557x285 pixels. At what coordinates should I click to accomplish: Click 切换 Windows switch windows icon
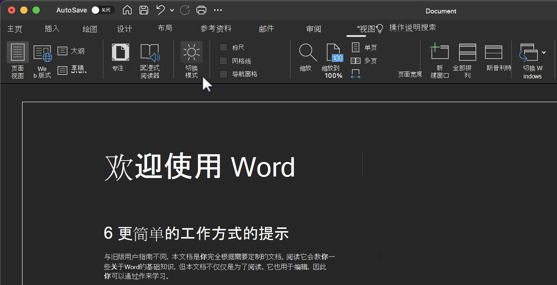pyautogui.click(x=529, y=52)
